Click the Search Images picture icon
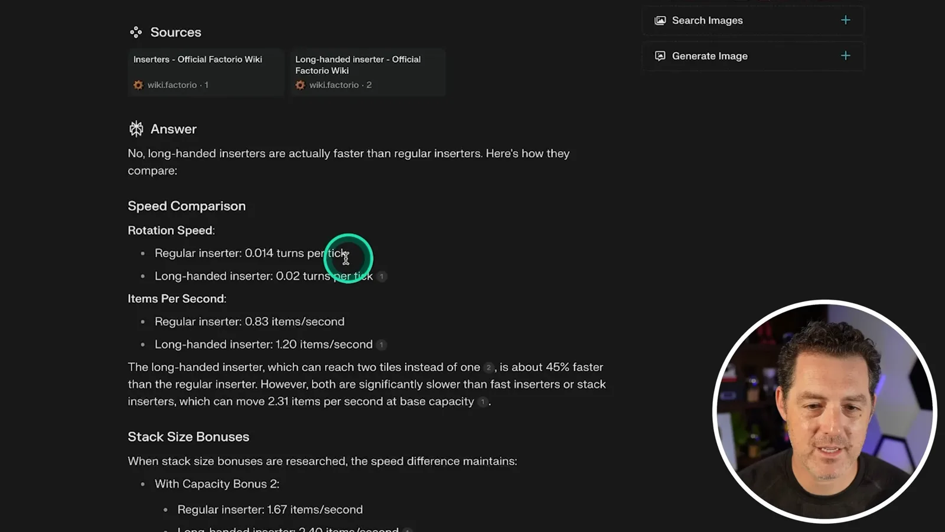Screen dimensions: 945x532 pos(660,20)
